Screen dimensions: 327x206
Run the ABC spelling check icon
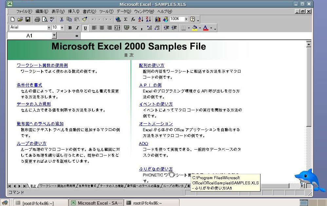point(52,19)
